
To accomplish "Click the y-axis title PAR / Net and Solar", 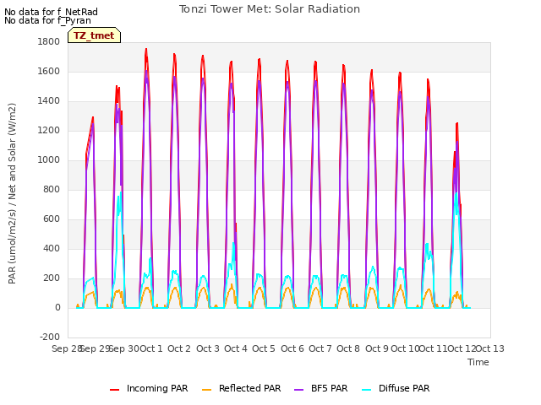I will 12,193.
